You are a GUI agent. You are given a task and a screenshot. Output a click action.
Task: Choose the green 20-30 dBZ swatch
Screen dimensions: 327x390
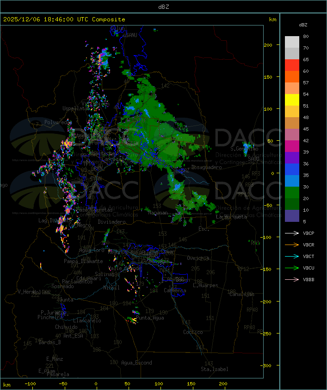[x=292, y=193]
